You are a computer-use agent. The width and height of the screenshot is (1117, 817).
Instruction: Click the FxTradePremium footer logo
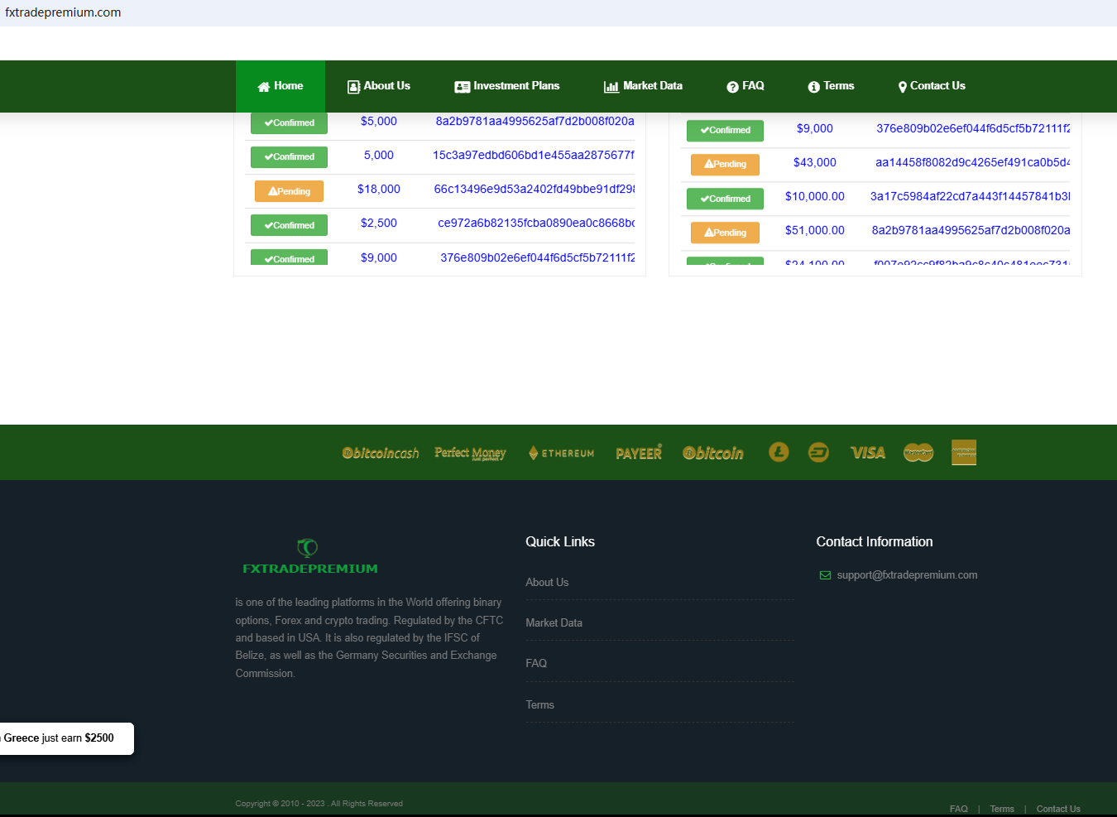(x=309, y=557)
